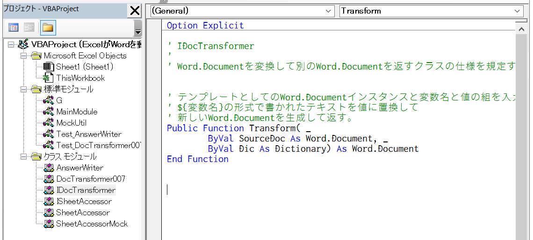The height and width of the screenshot is (240, 533).
Task: Select the 標準モジュール folder icon
Action: click(36, 89)
